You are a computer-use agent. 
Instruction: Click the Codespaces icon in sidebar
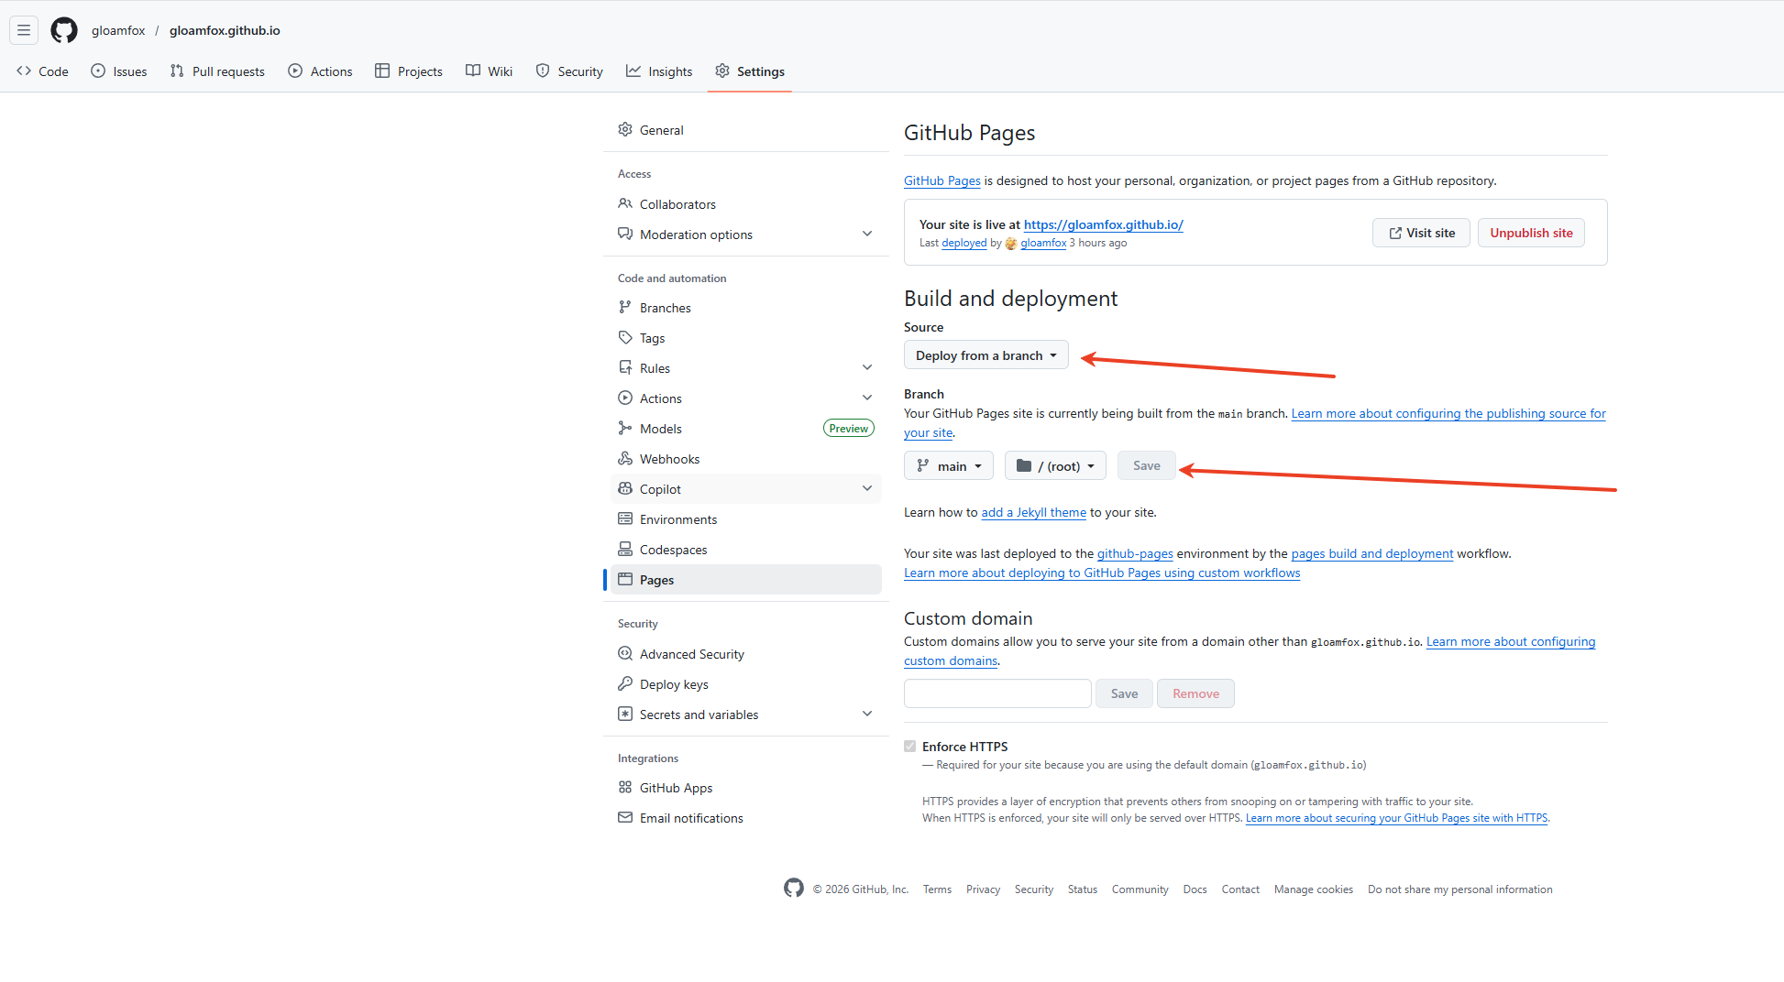click(625, 550)
